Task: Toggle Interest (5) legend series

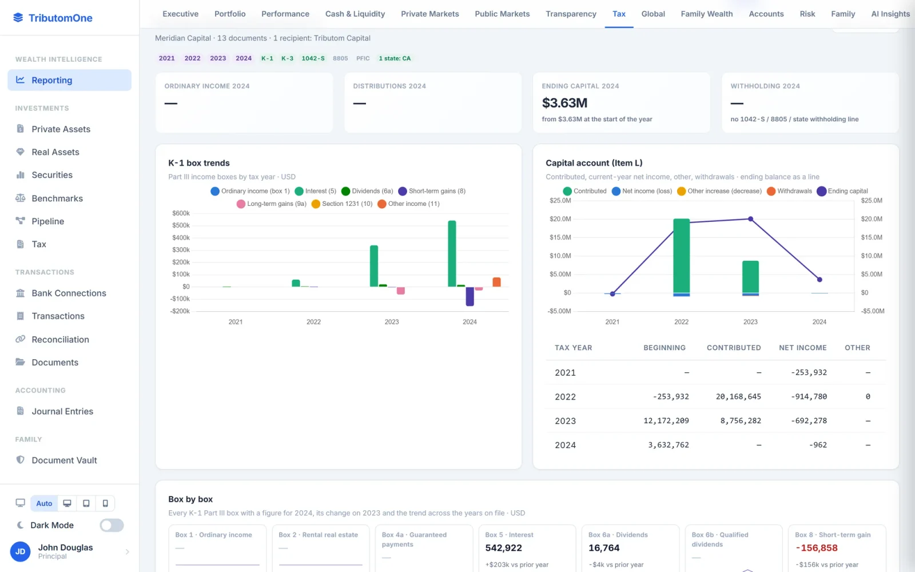Action: tap(316, 191)
